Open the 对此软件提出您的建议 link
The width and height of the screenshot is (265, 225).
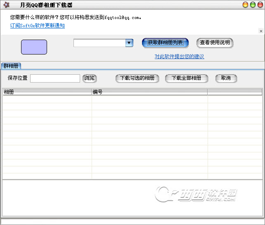[179, 57]
